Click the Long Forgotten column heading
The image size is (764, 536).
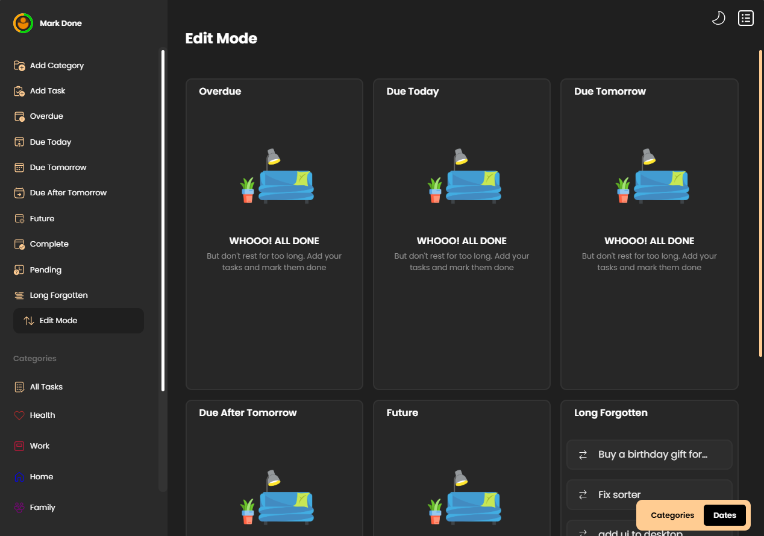point(611,413)
